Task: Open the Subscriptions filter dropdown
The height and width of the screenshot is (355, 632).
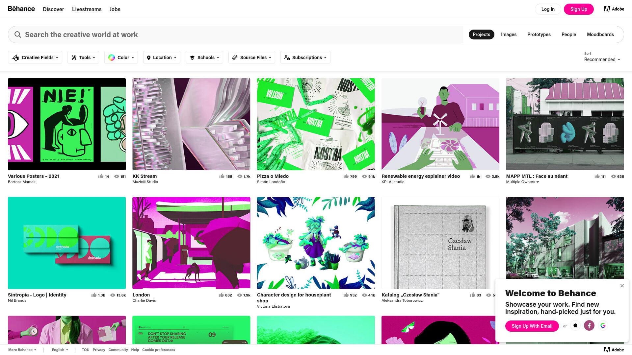Action: [x=305, y=58]
